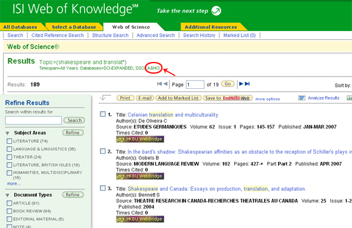Click Search button under Refine Results
Screen dimensions: 352x228
[75, 120]
